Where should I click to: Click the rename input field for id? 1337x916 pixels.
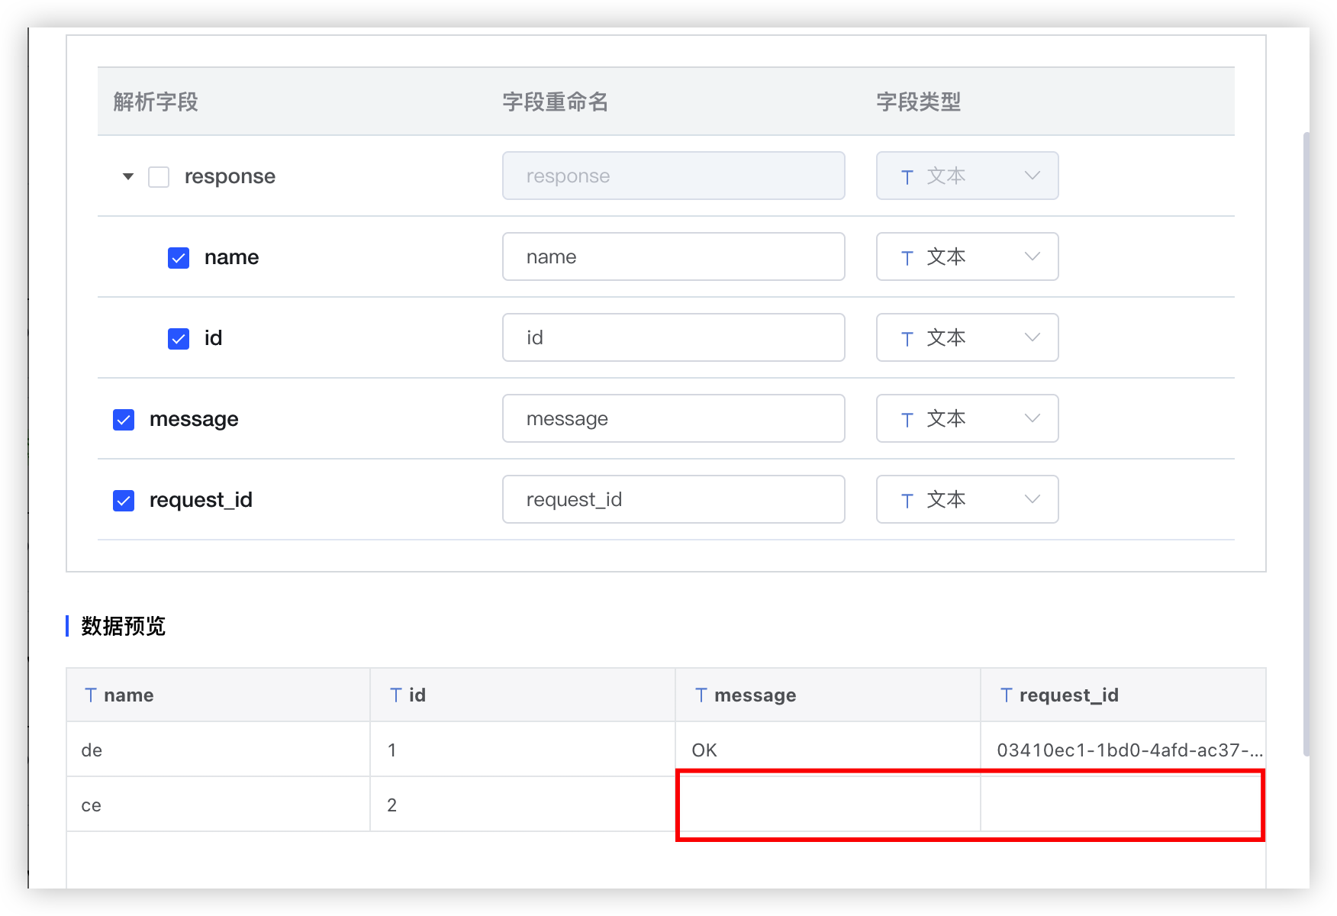point(673,337)
